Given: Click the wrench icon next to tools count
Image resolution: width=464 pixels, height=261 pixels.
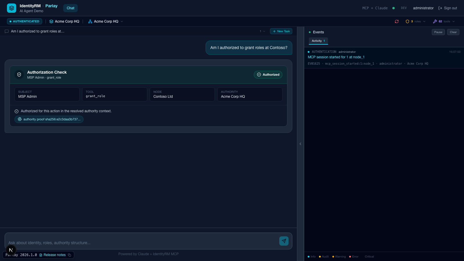Looking at the screenshot, I should coord(435,21).
